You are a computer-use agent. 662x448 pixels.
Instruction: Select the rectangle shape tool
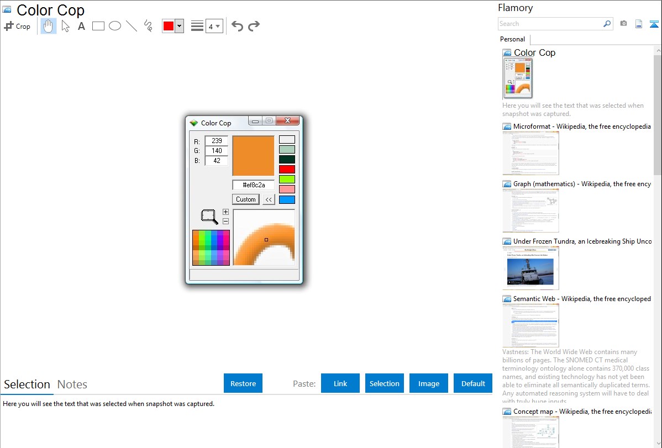coord(98,26)
